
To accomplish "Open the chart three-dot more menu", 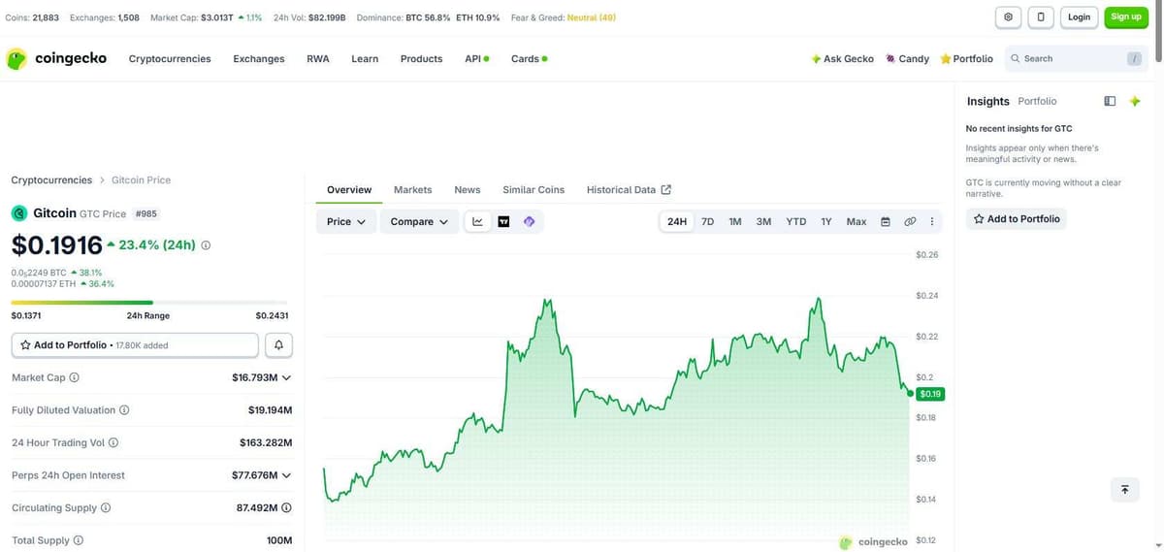I will (x=932, y=221).
